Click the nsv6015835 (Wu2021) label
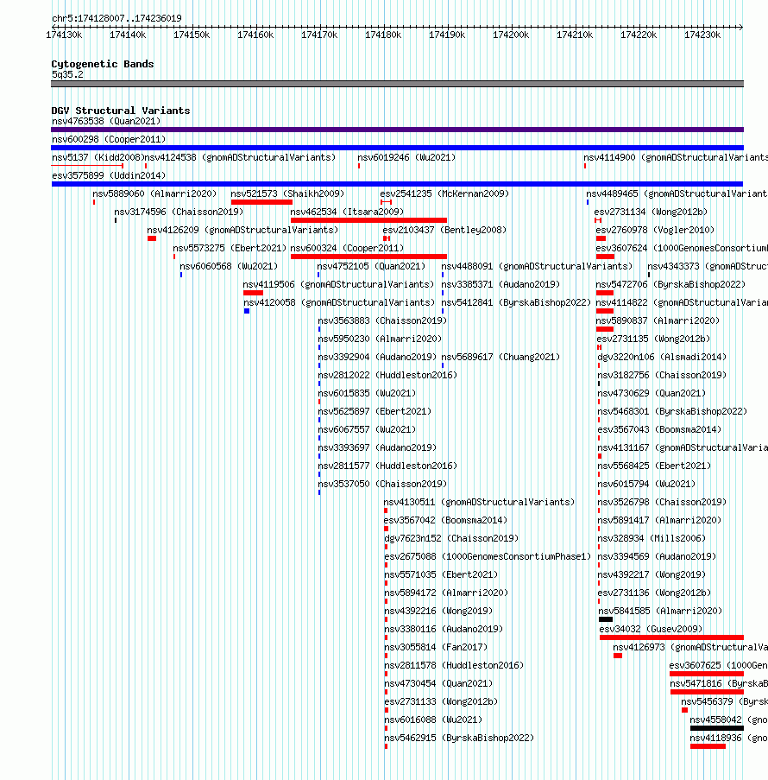Viewport: 768px width, 780px height. pos(367,394)
